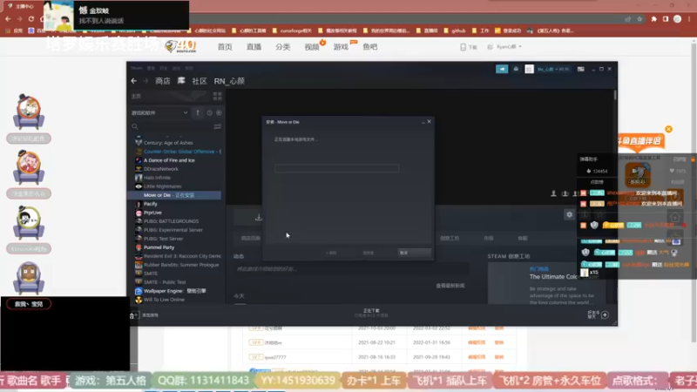Click the browser profile avatar icon
This screenshot has width=697, height=392.
[x=677, y=19]
